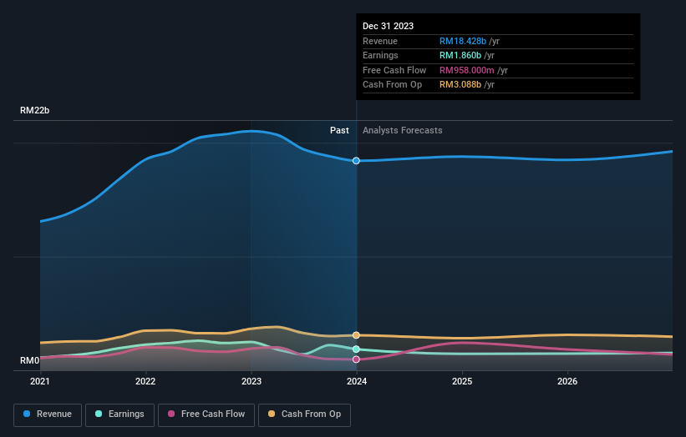Click the Free Cash Flow label in tooltip
Viewport: 686px width, 437px height.
click(x=394, y=70)
